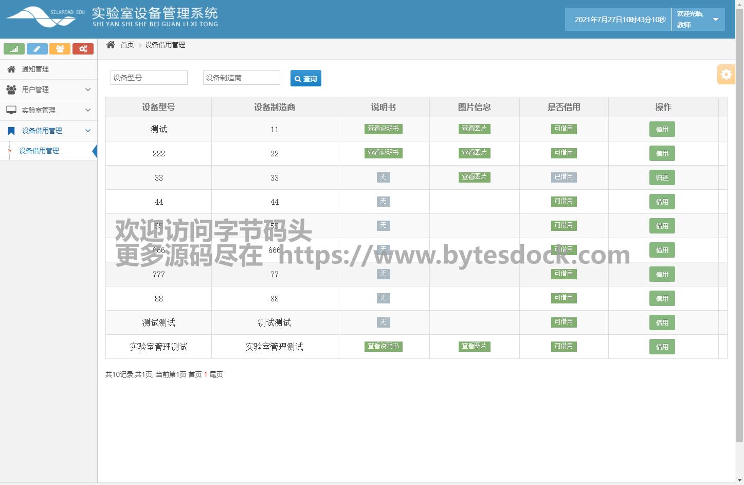Viewport: 744px width, 485px height.
Task: Focus the 设备型号 search field
Action: pos(149,78)
